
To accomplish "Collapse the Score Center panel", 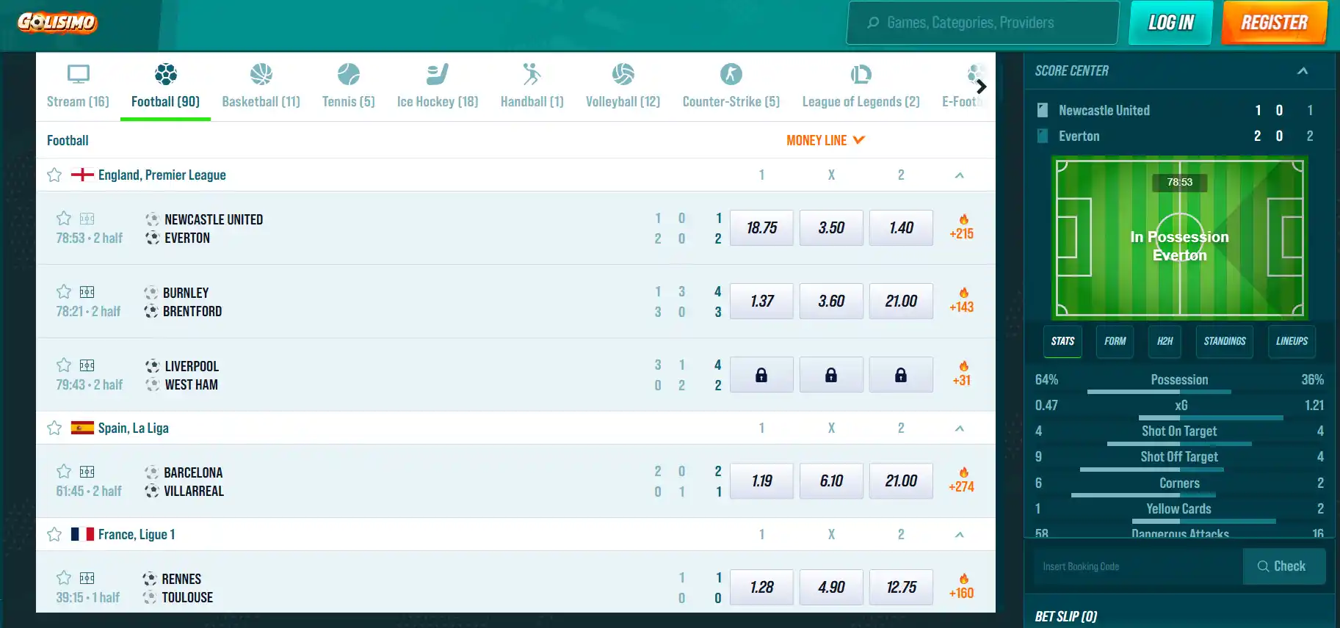I will tap(1302, 71).
